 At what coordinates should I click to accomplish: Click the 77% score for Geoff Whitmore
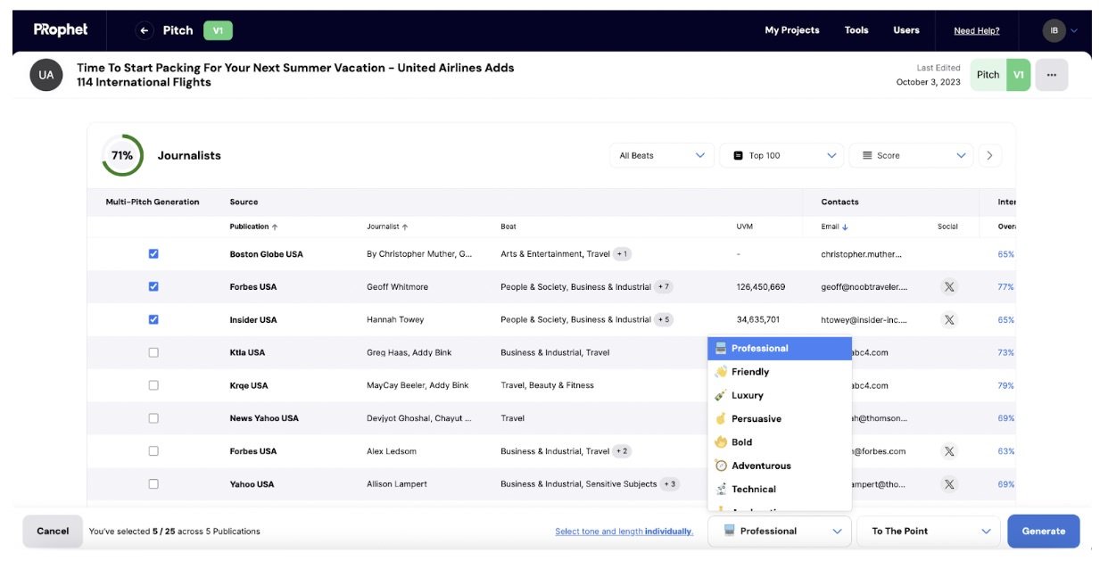[x=1006, y=287]
